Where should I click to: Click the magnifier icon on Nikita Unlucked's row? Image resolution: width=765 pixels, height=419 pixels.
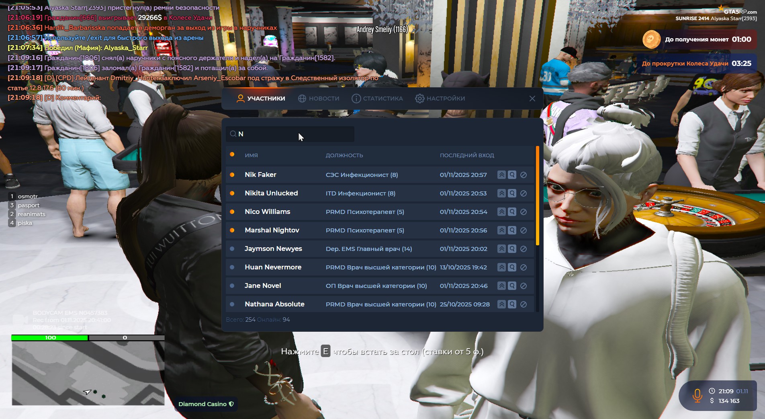[x=512, y=193]
